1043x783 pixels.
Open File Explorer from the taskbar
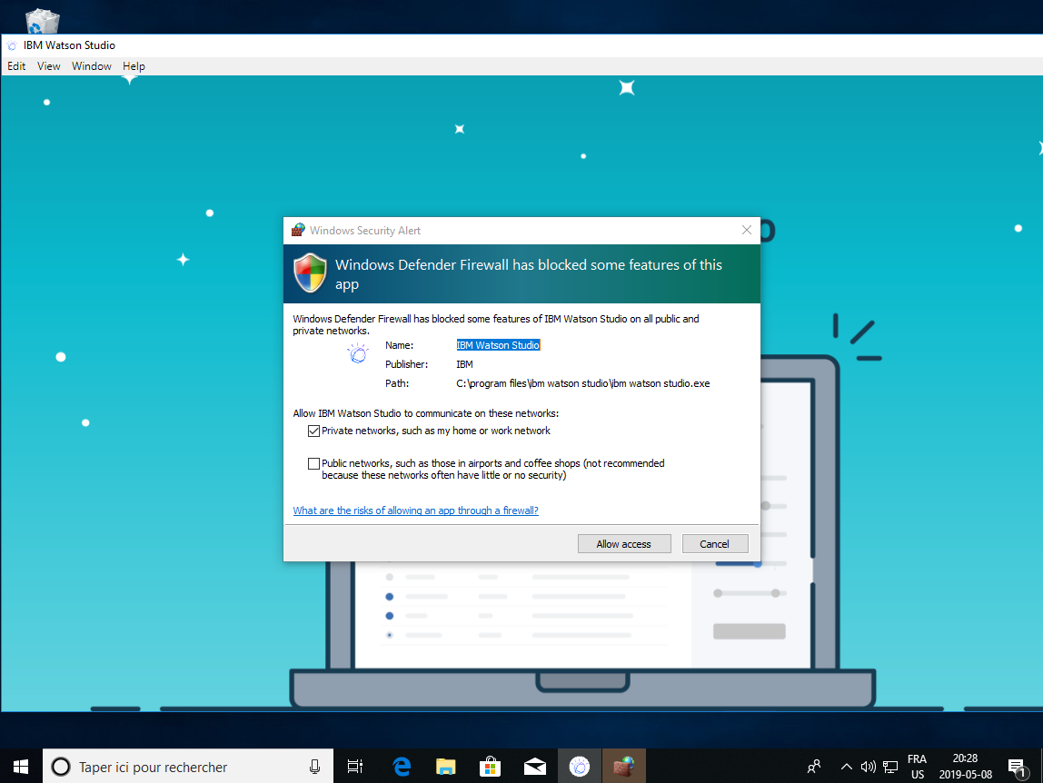point(445,766)
